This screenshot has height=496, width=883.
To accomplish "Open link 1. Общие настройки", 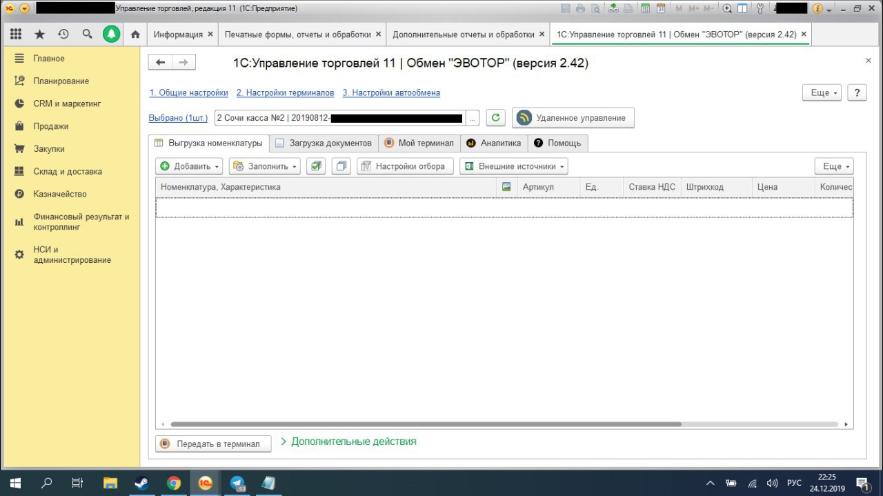I will pyautogui.click(x=189, y=92).
